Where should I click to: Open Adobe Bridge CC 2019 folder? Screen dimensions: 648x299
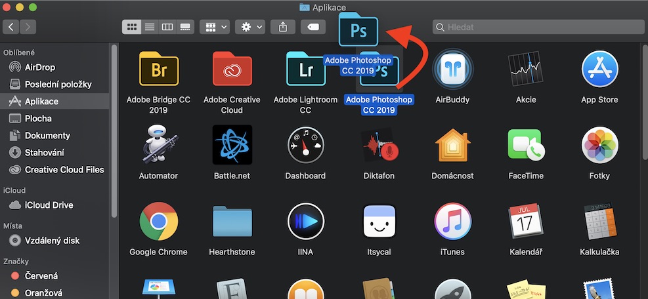(x=159, y=69)
